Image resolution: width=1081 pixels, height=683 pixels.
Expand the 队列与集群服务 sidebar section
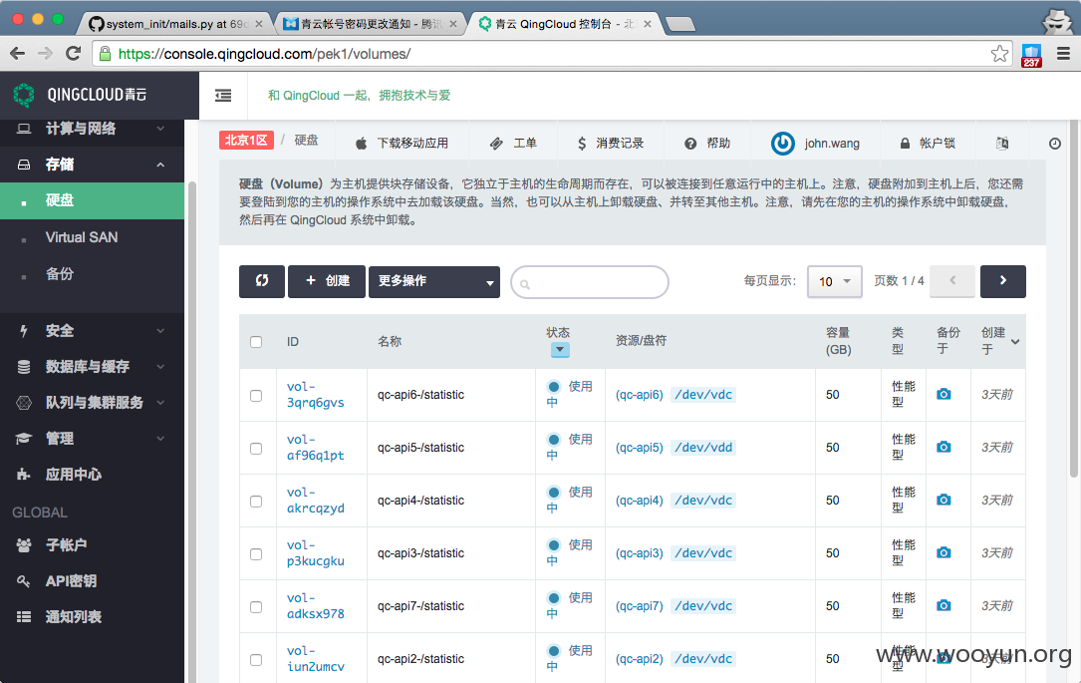93,402
